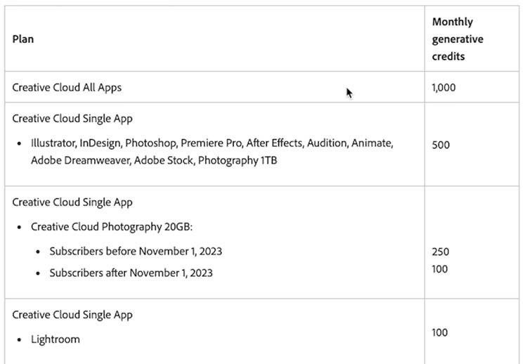
Task: Click bullet before Subscribers before November
Action: (38, 252)
